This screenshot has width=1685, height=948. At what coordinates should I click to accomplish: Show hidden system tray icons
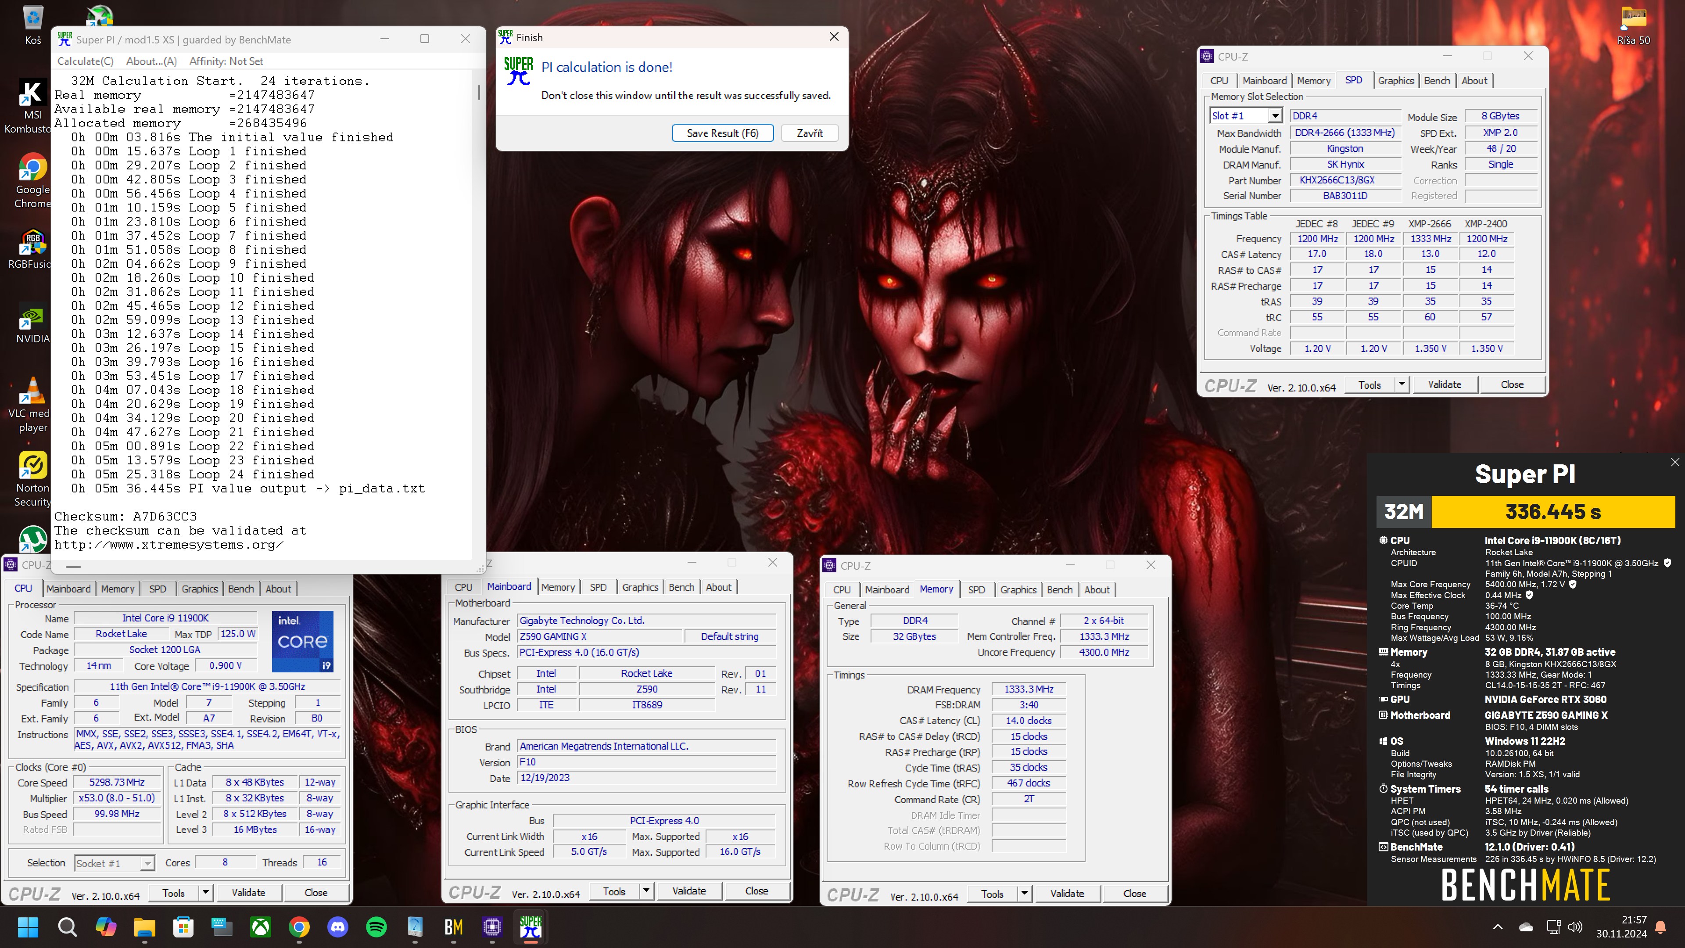(1498, 926)
